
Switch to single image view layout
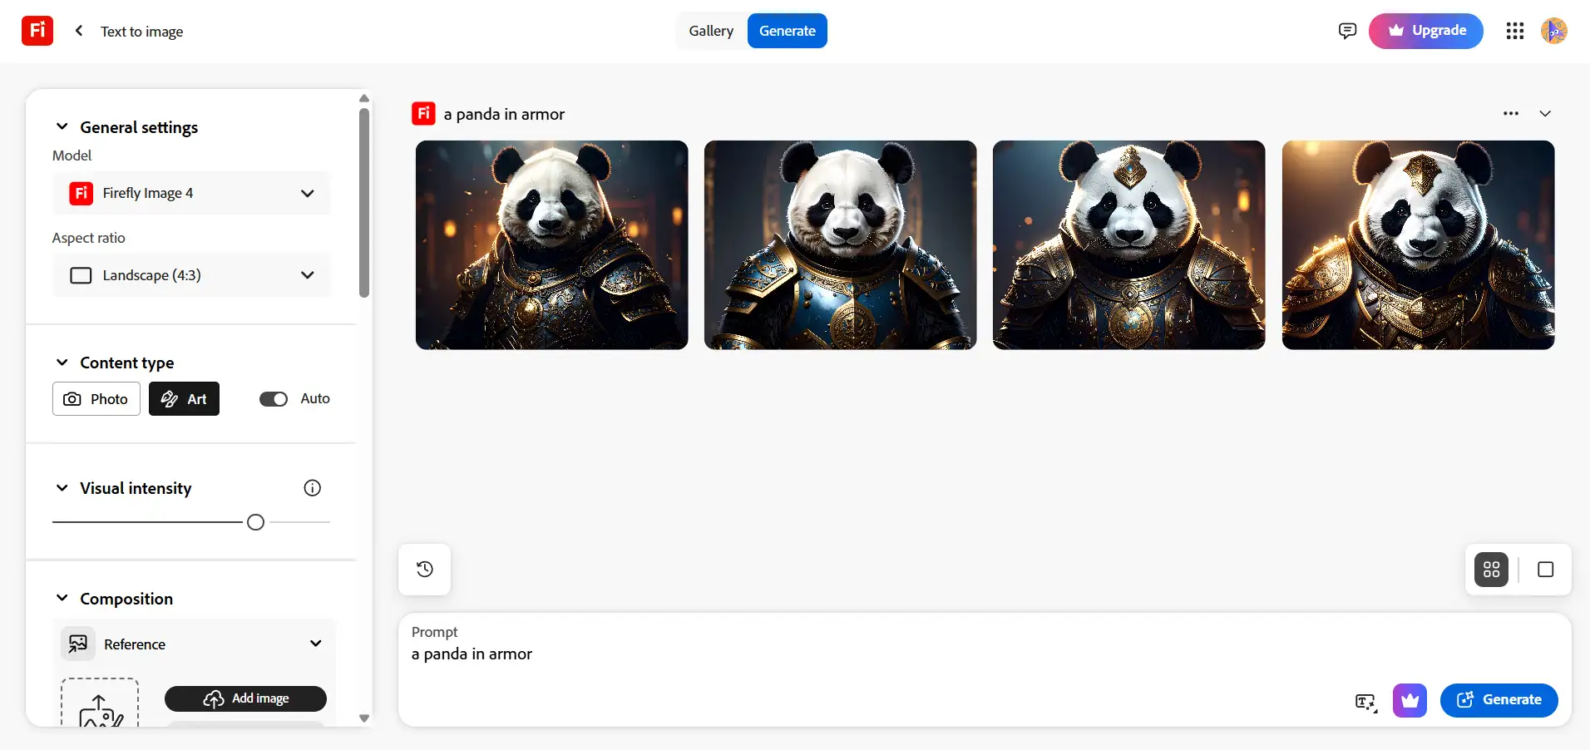tap(1545, 570)
